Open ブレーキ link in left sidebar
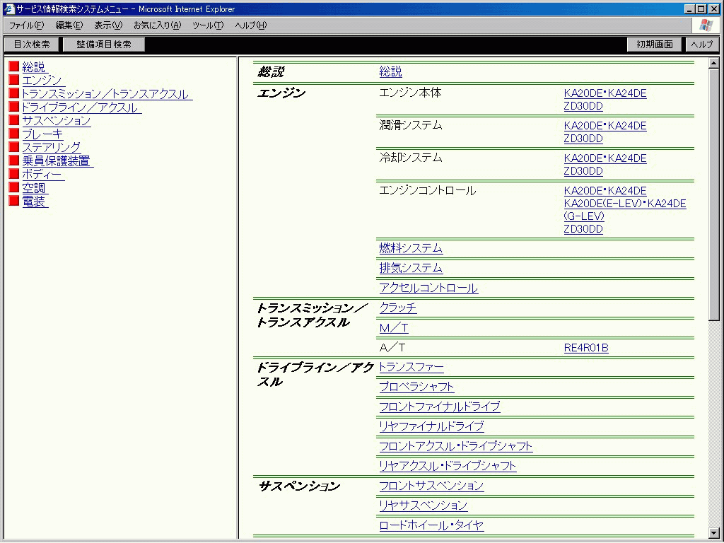This screenshot has height=543, width=724. [43, 134]
